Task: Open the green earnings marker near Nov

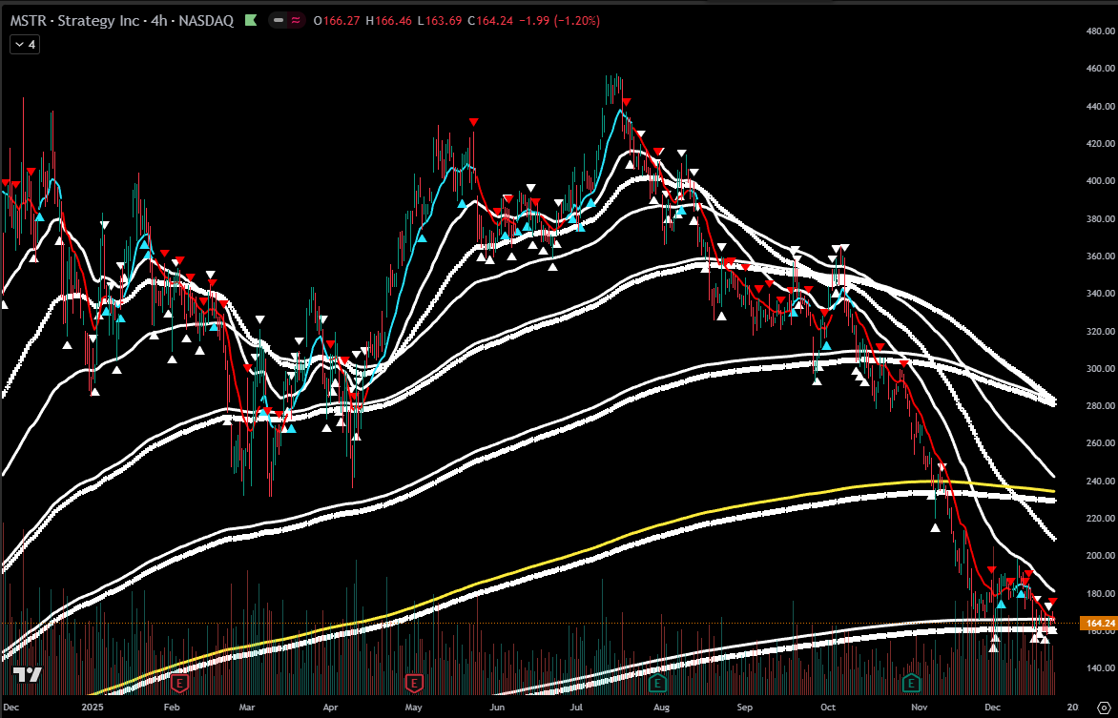Action: point(911,684)
